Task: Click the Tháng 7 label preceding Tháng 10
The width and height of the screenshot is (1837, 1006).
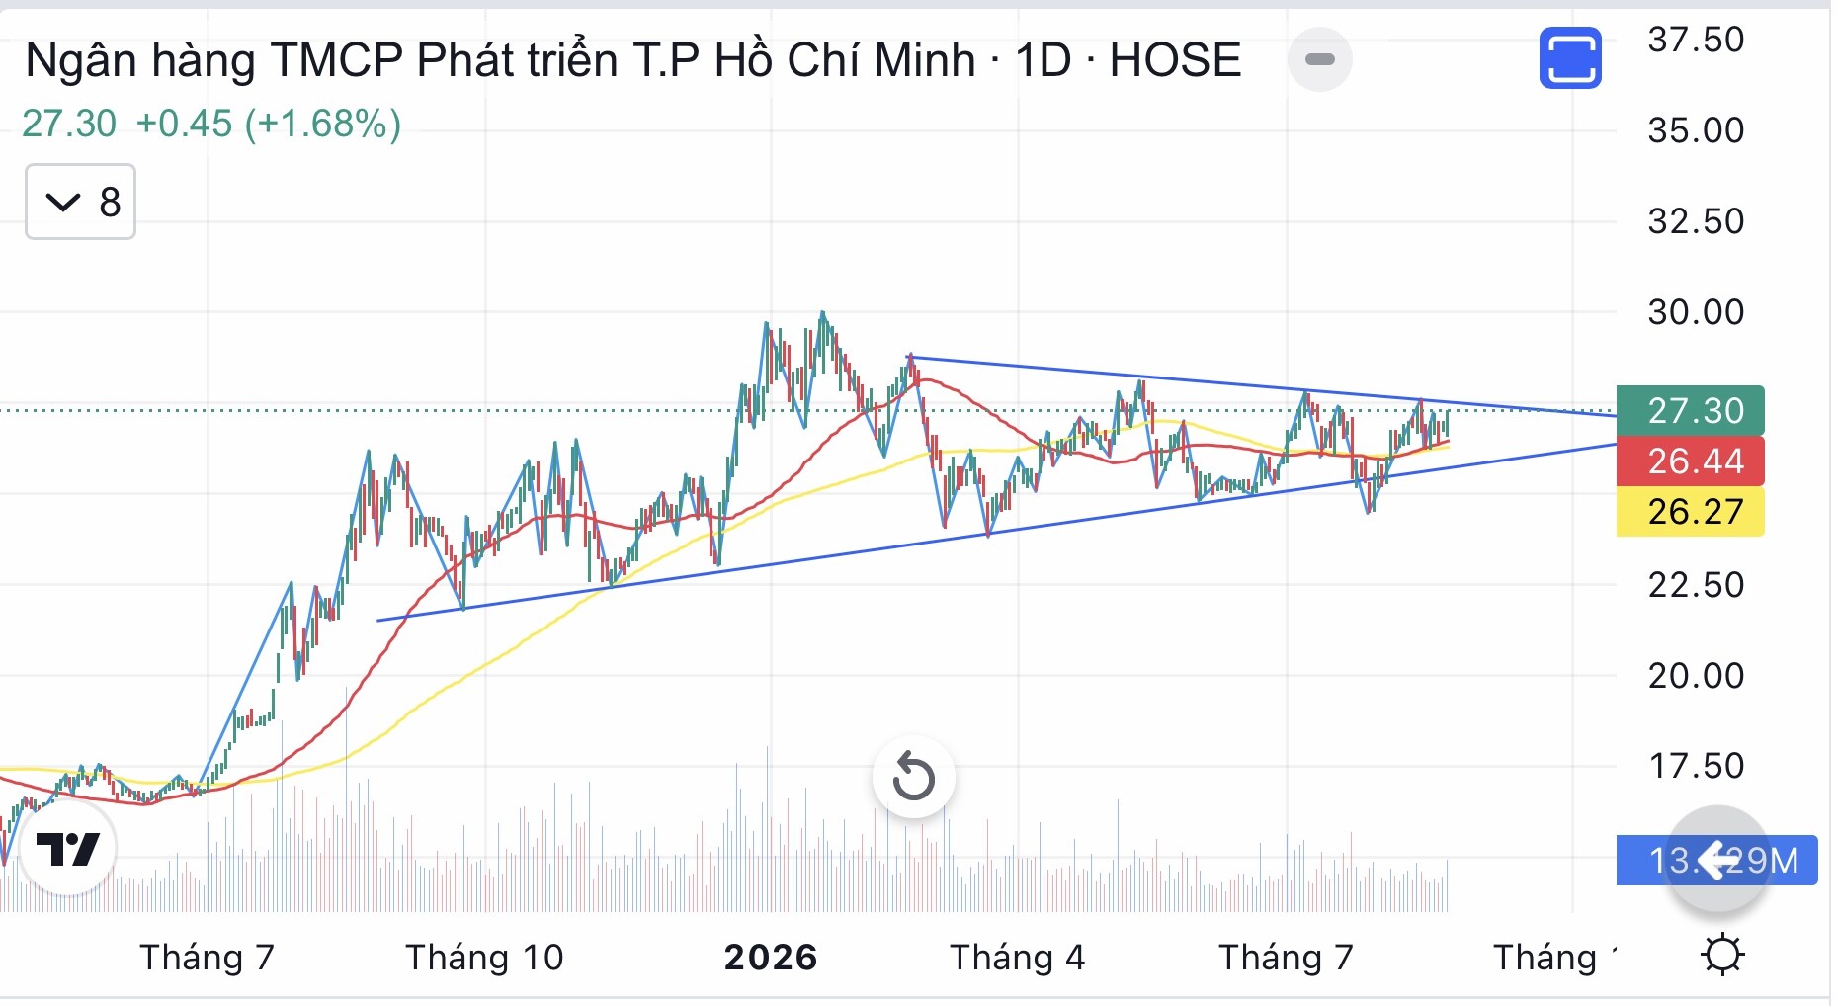Action: click(x=207, y=957)
